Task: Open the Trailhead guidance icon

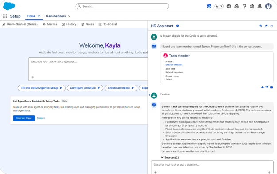Action: pos(237,6)
